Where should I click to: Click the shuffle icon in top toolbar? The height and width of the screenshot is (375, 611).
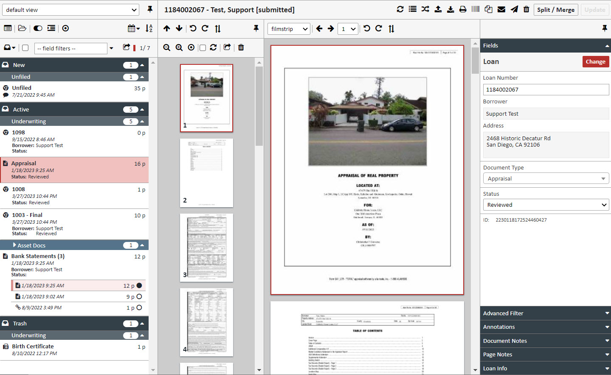(425, 9)
